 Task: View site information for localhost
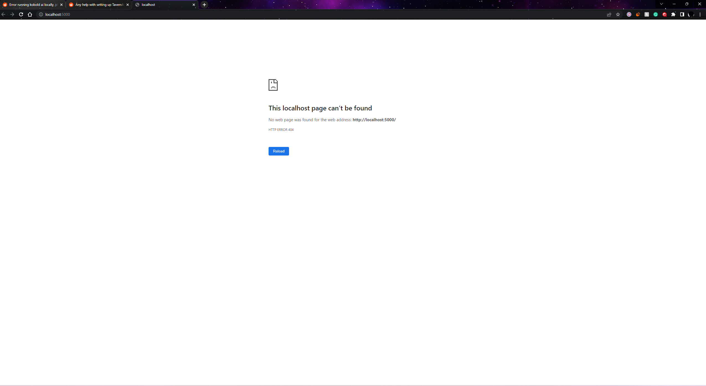pos(41,14)
